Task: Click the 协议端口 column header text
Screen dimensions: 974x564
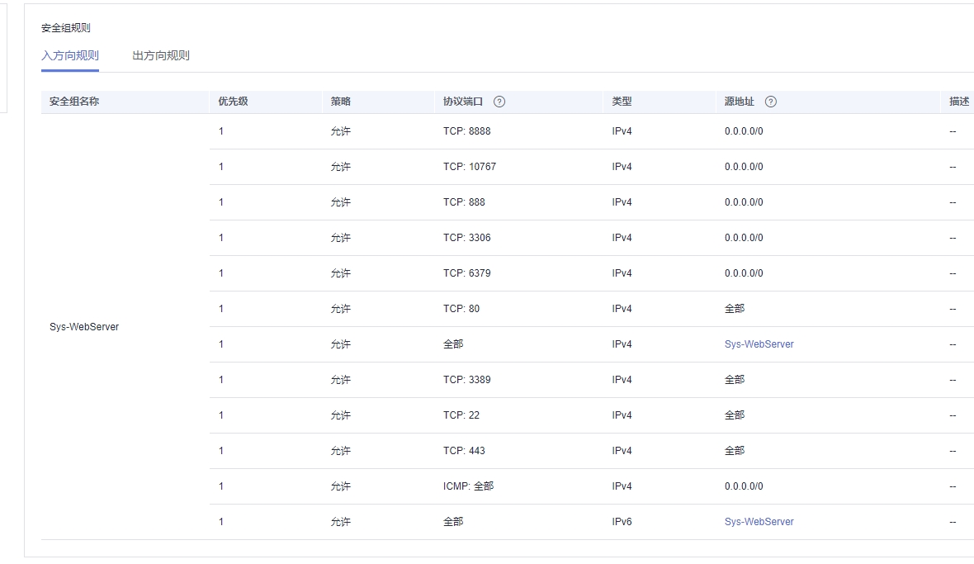Action: coord(463,102)
